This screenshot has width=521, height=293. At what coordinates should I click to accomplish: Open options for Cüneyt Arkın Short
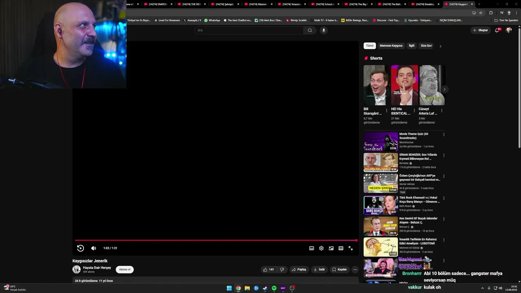(442, 110)
